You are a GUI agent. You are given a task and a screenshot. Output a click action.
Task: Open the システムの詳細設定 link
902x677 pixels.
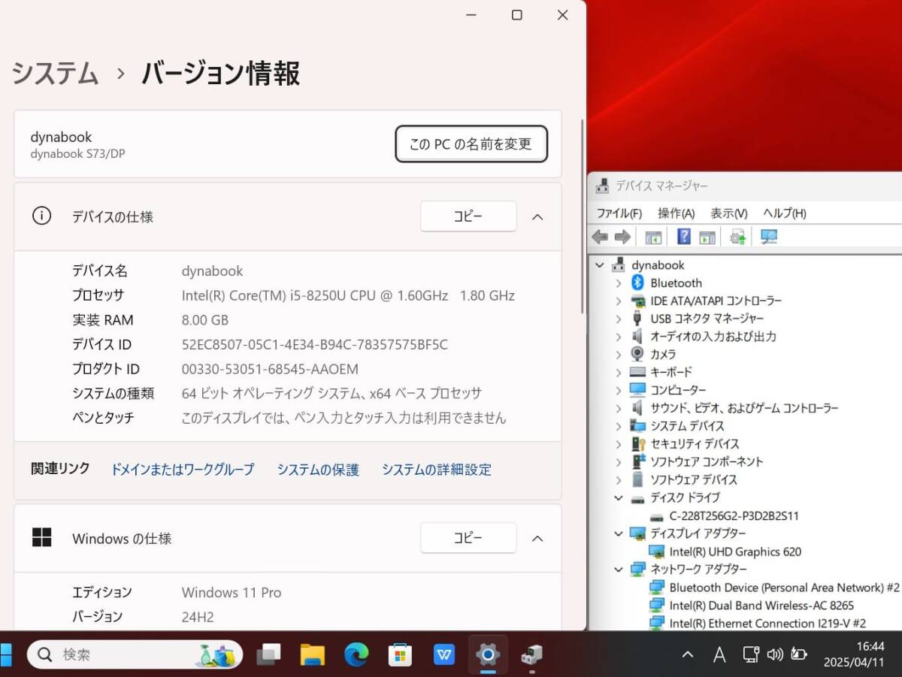(x=437, y=469)
